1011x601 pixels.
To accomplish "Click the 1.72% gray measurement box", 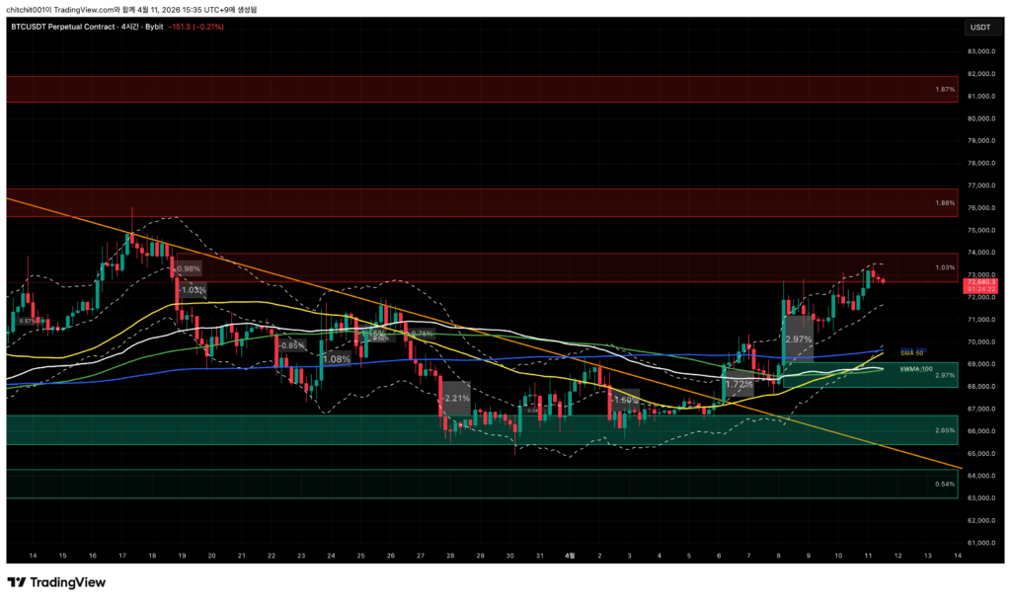I will point(739,385).
